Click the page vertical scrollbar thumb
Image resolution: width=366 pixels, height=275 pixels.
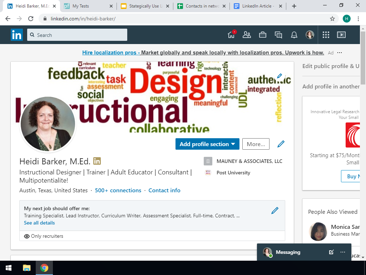363,57
